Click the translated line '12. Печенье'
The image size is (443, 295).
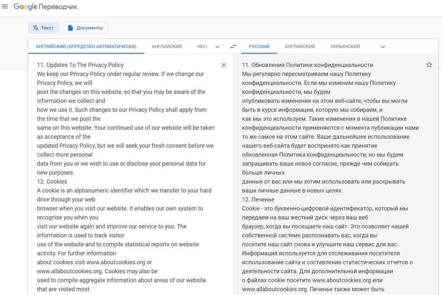(258, 200)
